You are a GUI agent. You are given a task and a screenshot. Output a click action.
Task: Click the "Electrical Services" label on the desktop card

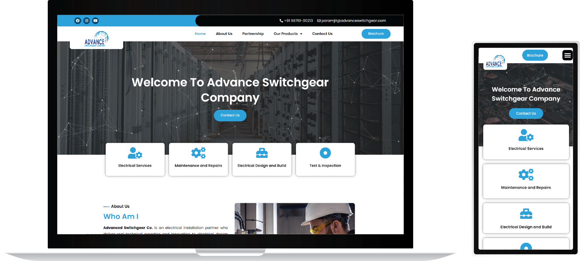(135, 166)
